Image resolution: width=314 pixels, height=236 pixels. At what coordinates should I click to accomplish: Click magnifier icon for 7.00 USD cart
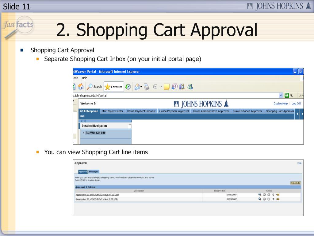pyautogui.click(x=260, y=199)
